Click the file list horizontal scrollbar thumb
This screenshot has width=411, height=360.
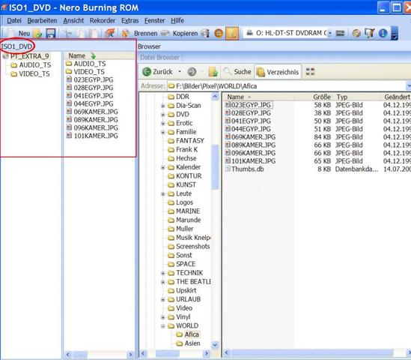[x=312, y=353]
